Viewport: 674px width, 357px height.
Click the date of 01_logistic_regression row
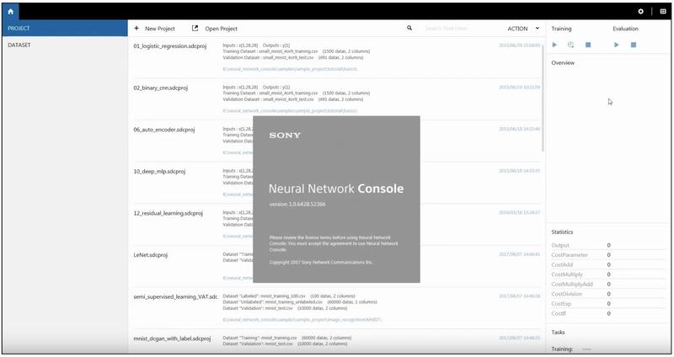[519, 45]
